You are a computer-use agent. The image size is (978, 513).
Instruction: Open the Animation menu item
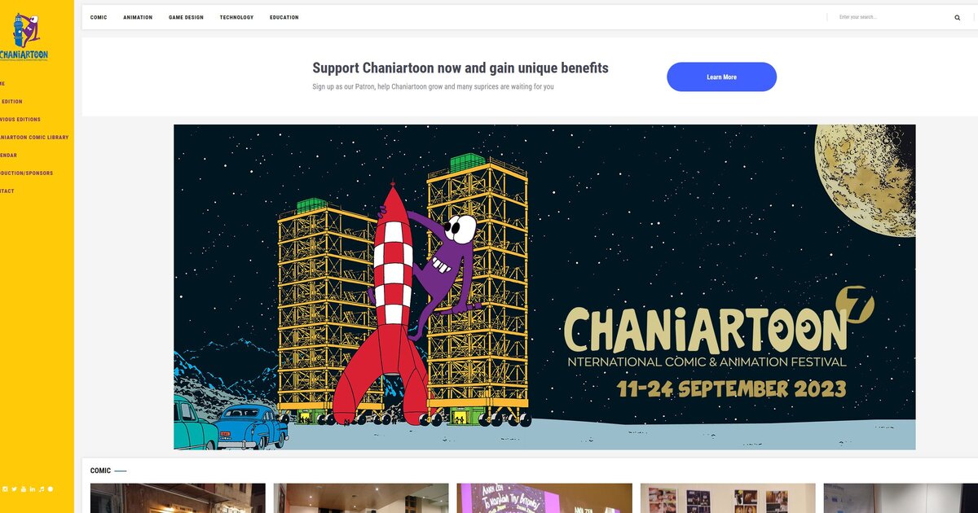(x=138, y=17)
